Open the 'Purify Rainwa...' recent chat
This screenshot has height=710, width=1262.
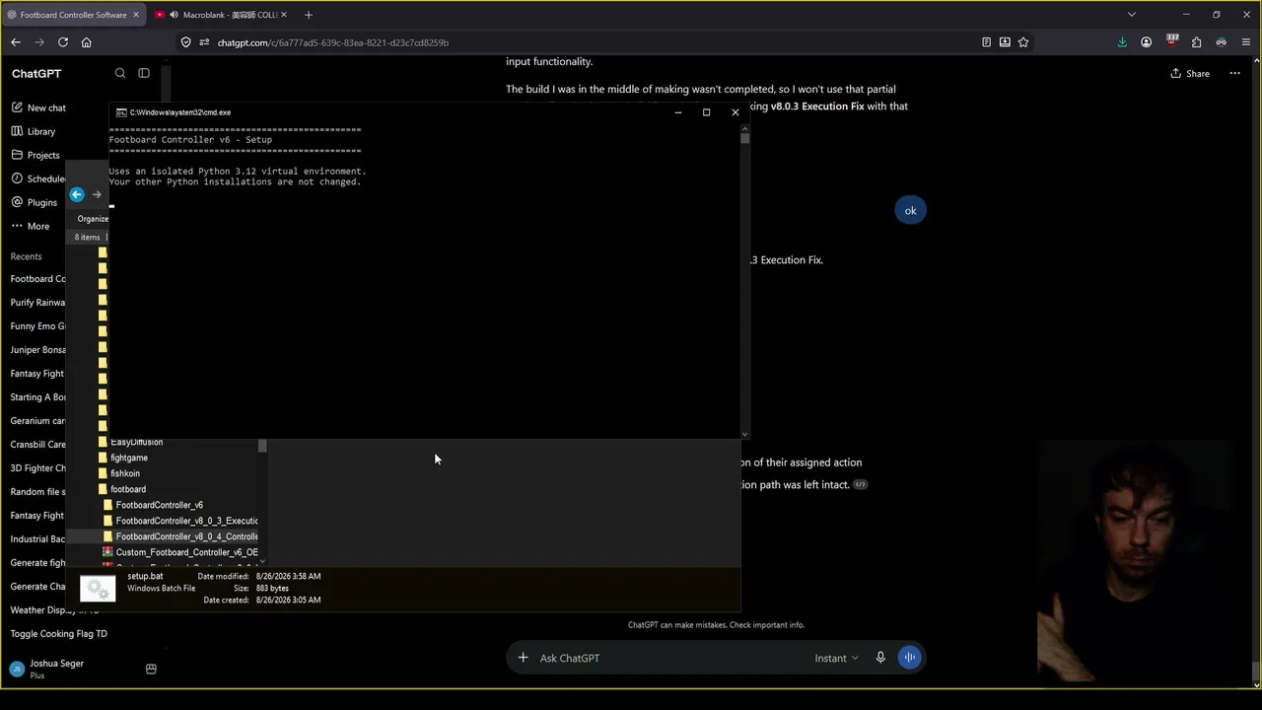pyautogui.click(x=37, y=303)
